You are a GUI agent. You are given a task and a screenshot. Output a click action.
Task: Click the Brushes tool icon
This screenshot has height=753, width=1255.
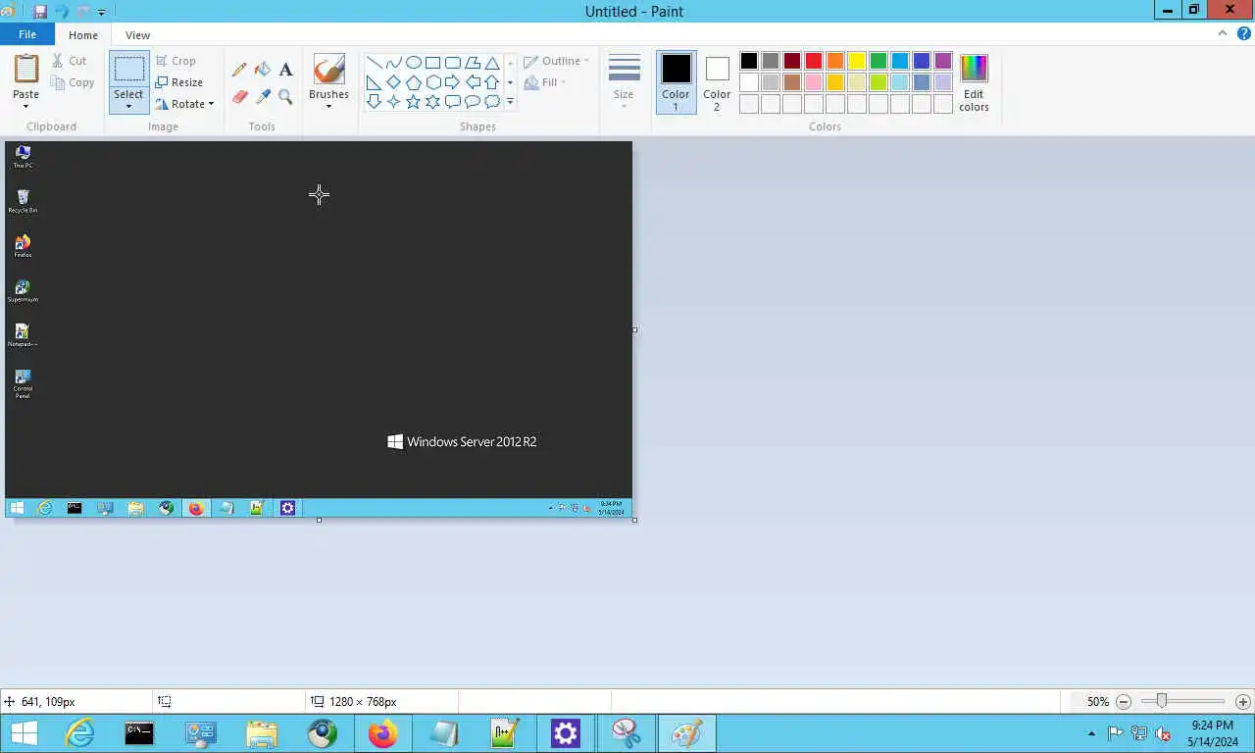tap(328, 70)
